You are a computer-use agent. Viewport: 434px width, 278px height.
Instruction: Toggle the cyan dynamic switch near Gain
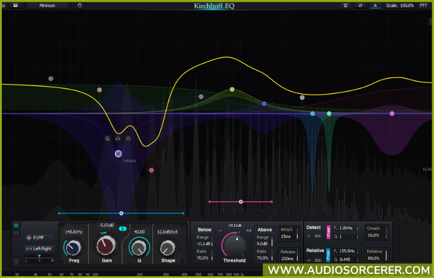click(123, 228)
